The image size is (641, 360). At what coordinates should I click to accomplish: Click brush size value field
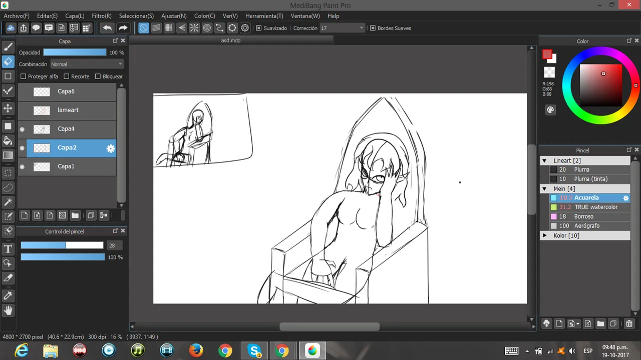pyautogui.click(x=114, y=245)
